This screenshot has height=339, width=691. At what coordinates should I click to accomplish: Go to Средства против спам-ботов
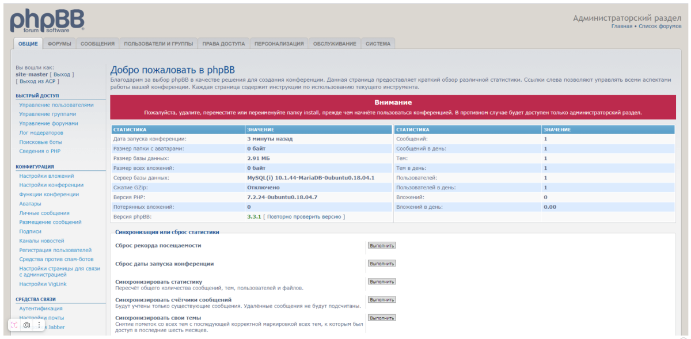(x=56, y=259)
